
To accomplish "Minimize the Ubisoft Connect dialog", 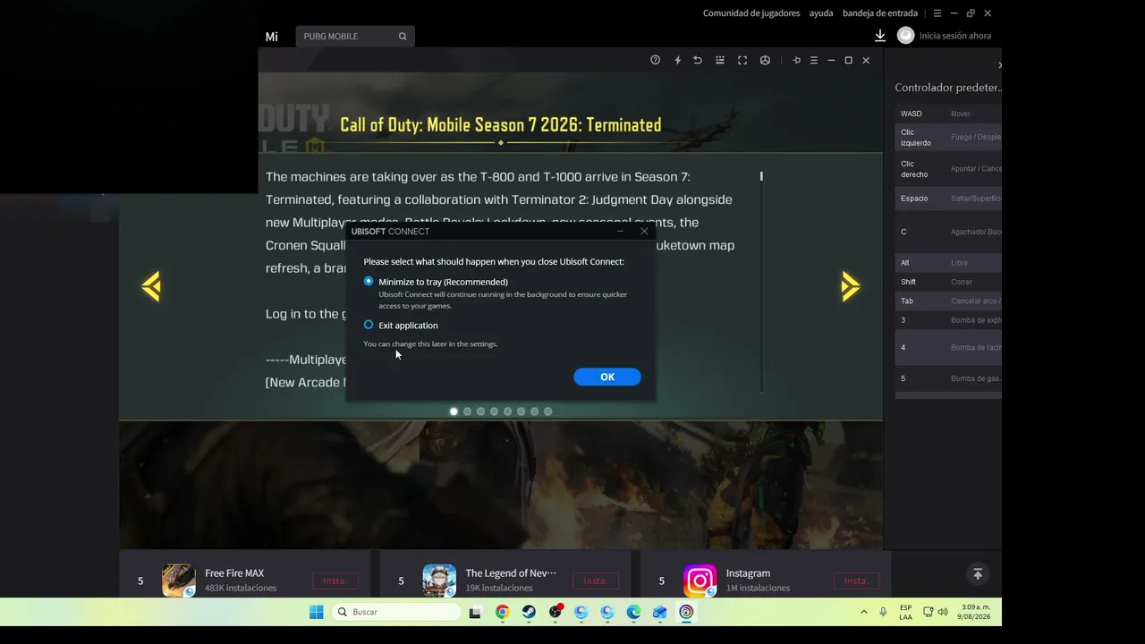I will (x=621, y=231).
